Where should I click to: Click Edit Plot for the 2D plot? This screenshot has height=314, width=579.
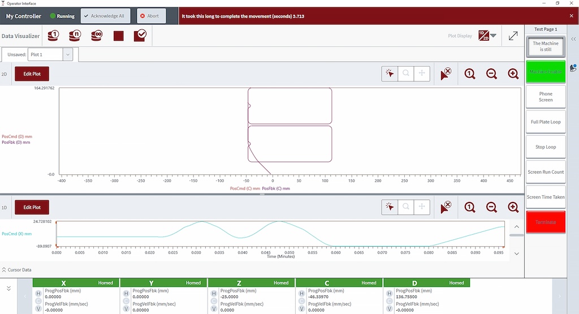coord(32,74)
